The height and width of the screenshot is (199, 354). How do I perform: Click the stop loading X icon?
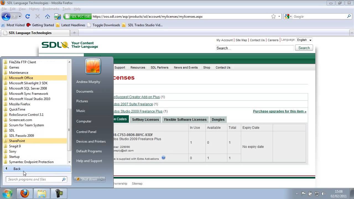pyautogui.click(x=38, y=17)
